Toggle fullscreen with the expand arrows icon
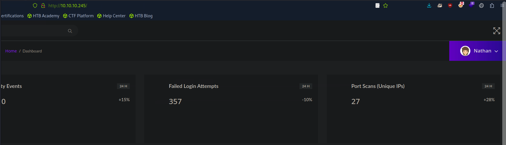Viewport: 506px width, 145px height. point(496,31)
